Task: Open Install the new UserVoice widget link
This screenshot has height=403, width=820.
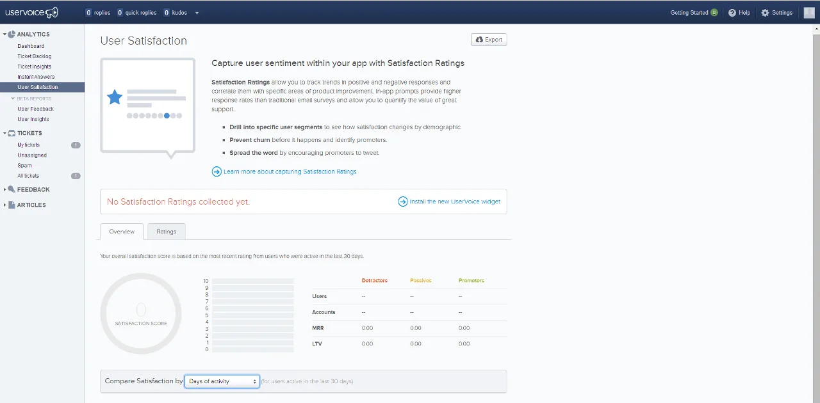Action: pos(455,201)
